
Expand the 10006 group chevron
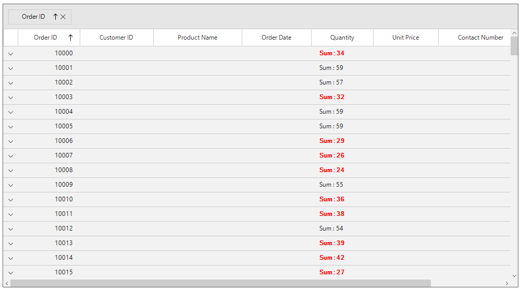[10, 141]
